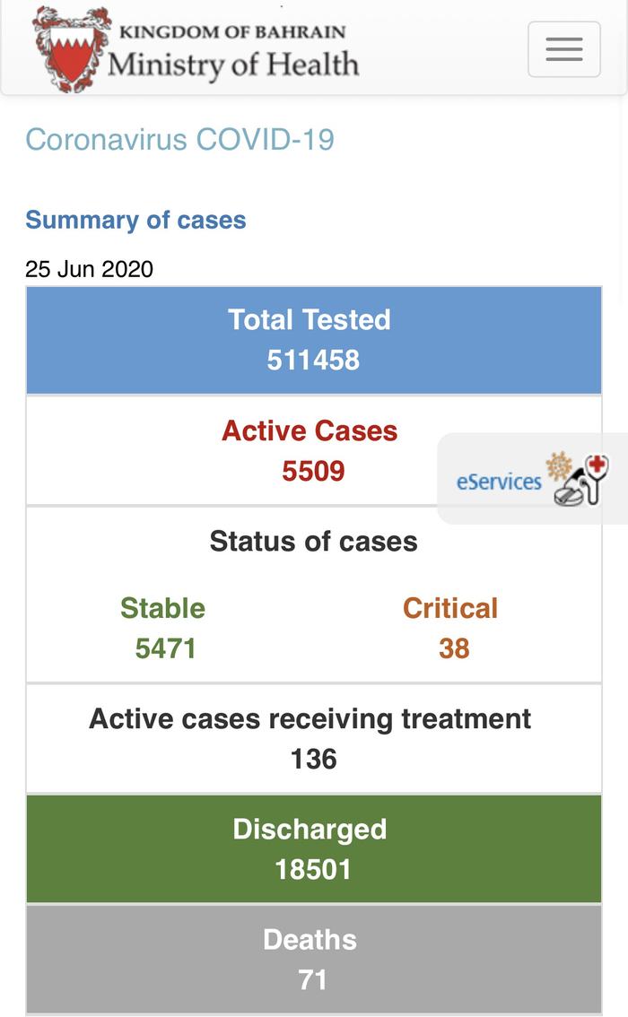Click the Summary of cases heading
Image resolution: width=628 pixels, height=1017 pixels.
tap(135, 220)
